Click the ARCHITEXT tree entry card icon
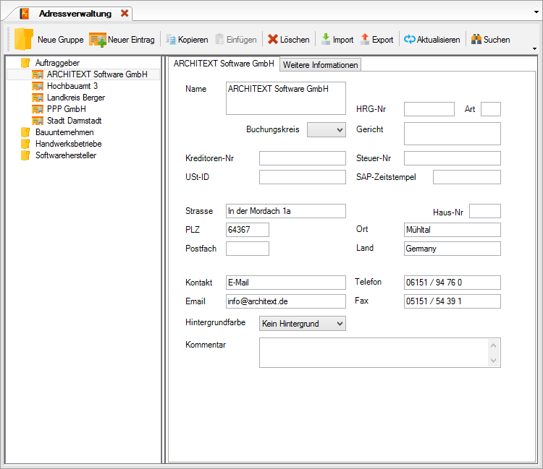 [38, 74]
